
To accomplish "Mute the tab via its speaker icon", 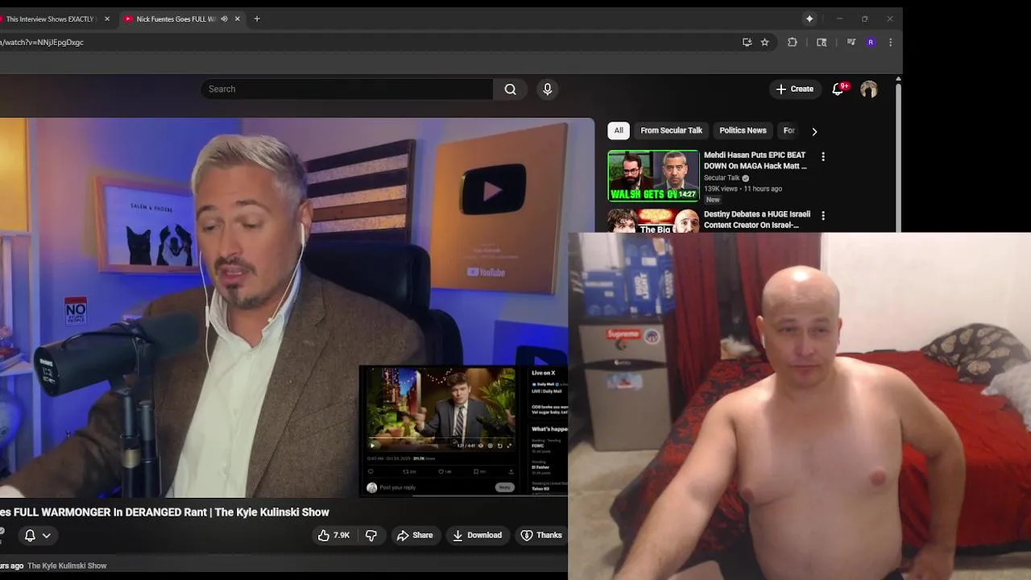I will coord(224,19).
